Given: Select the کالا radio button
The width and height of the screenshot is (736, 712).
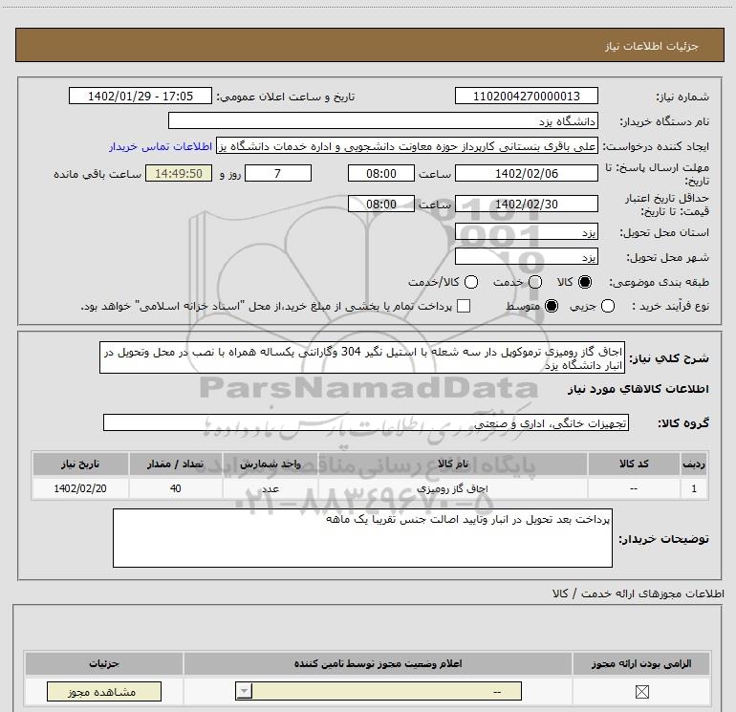Looking at the screenshot, I should click(x=585, y=282).
